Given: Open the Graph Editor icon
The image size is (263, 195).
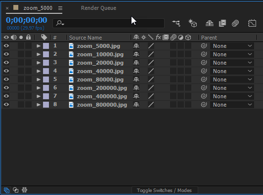Looking at the screenshot, I should coord(252,23).
